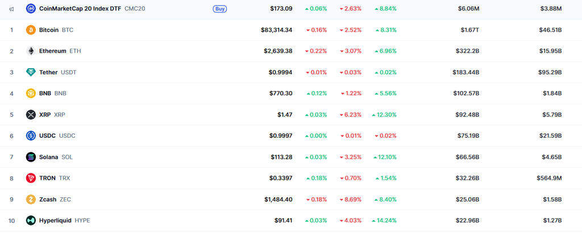
Task: Click CMC20 market cap $6.06M
Action: (468, 9)
